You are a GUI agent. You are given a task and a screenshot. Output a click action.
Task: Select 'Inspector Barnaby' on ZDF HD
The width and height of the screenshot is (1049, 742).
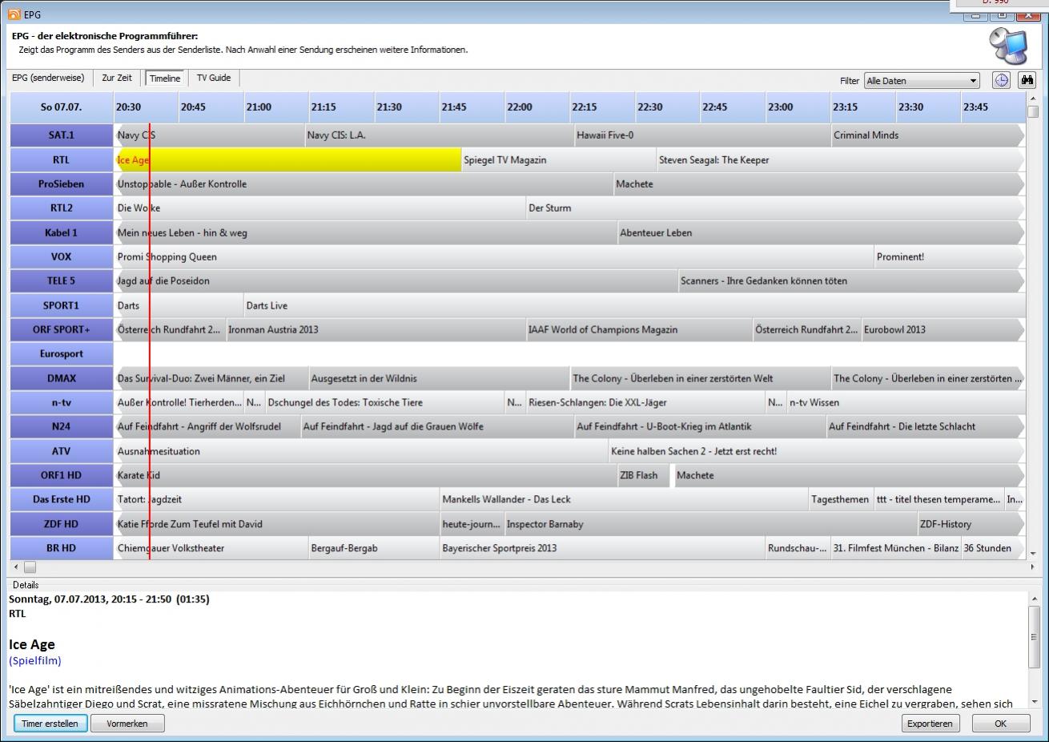pos(710,524)
